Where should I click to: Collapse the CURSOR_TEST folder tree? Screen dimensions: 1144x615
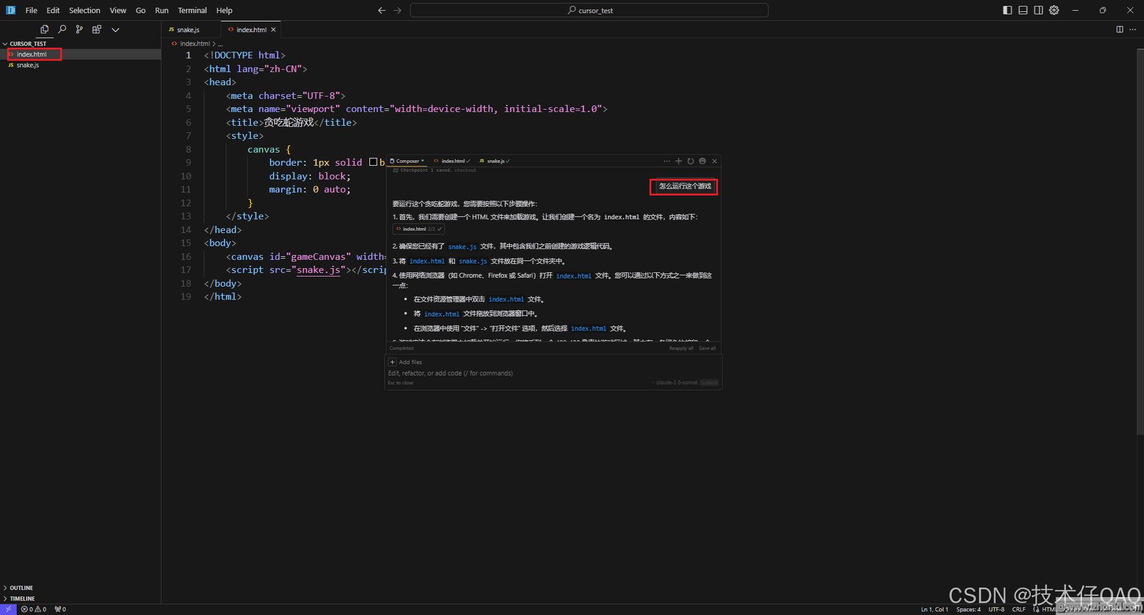click(5, 44)
